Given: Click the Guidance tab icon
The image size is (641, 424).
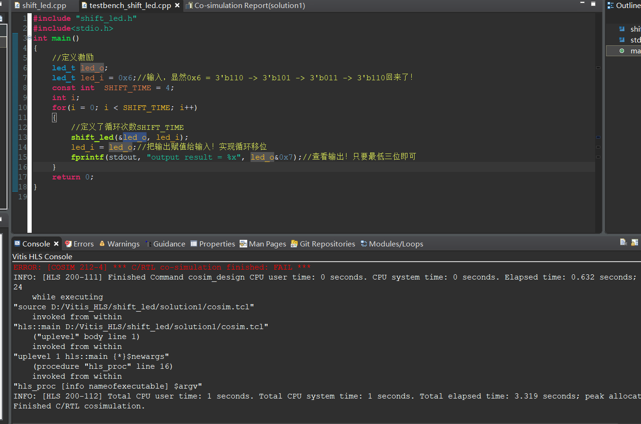Looking at the screenshot, I should pos(148,244).
